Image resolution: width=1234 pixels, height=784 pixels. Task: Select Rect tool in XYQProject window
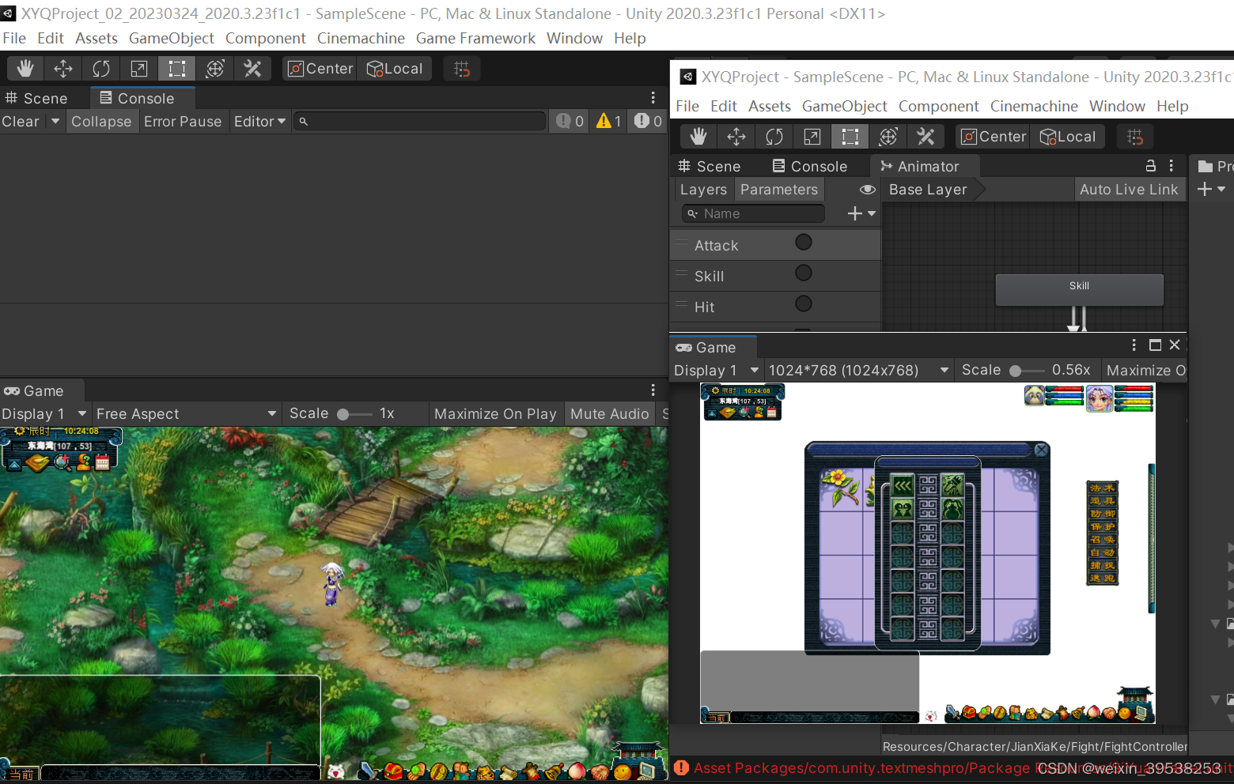[x=850, y=137]
